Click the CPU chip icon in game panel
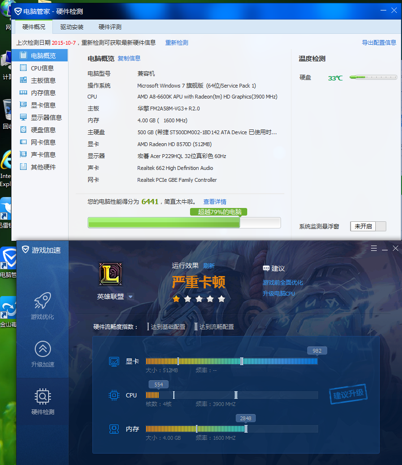 pos(114,396)
